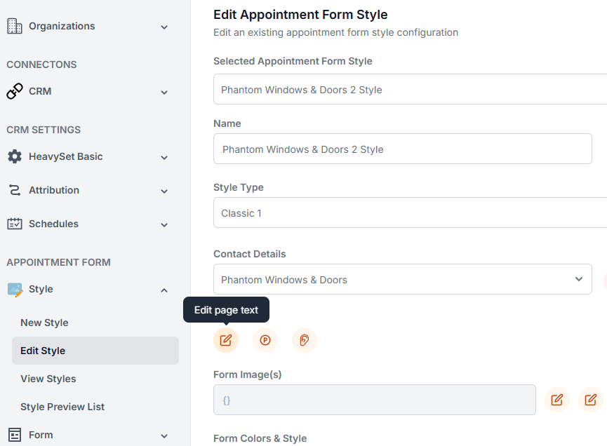
Task: Click the first edit icon beside Form Image(s)
Action: 556,400
